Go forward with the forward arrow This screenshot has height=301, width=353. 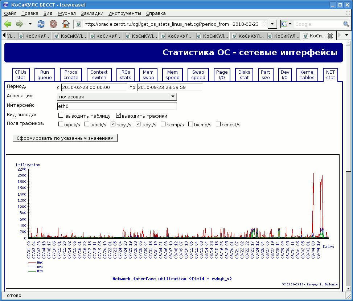coord(20,24)
